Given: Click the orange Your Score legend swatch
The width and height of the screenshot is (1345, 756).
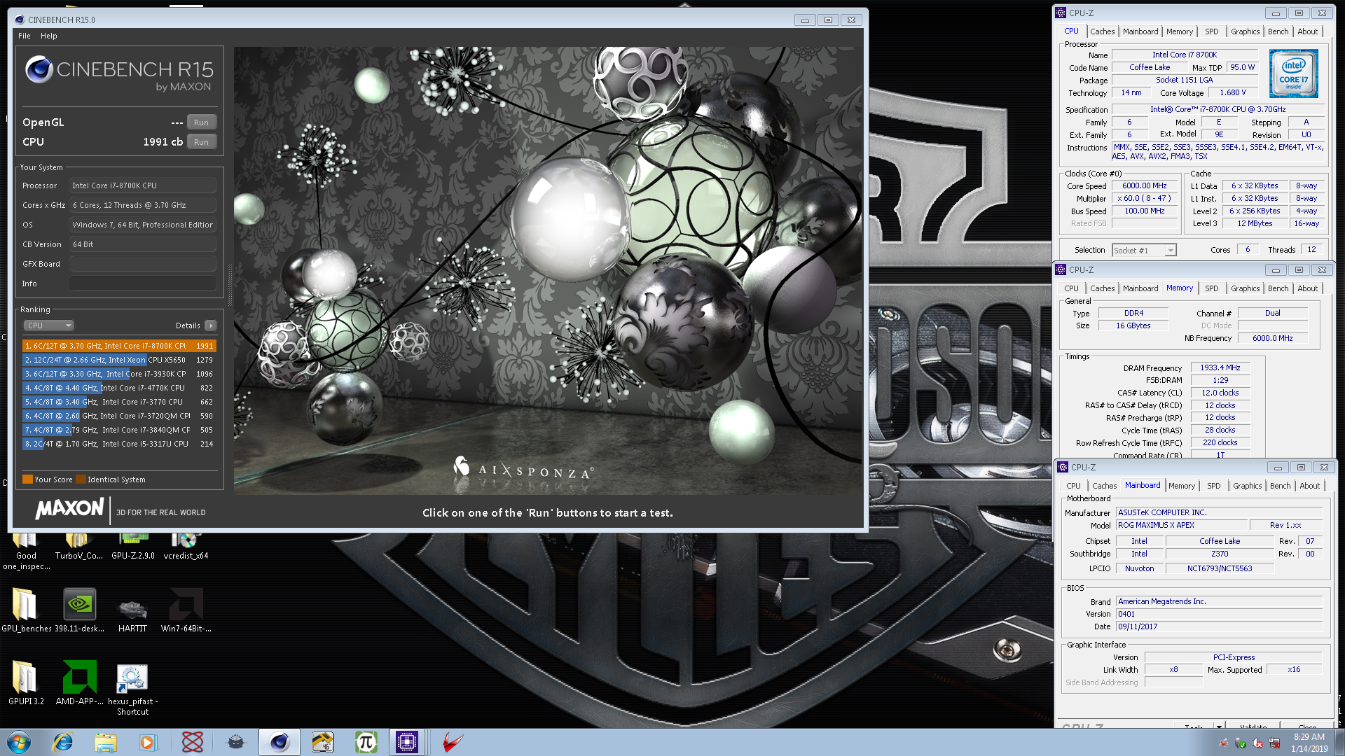Looking at the screenshot, I should point(27,479).
